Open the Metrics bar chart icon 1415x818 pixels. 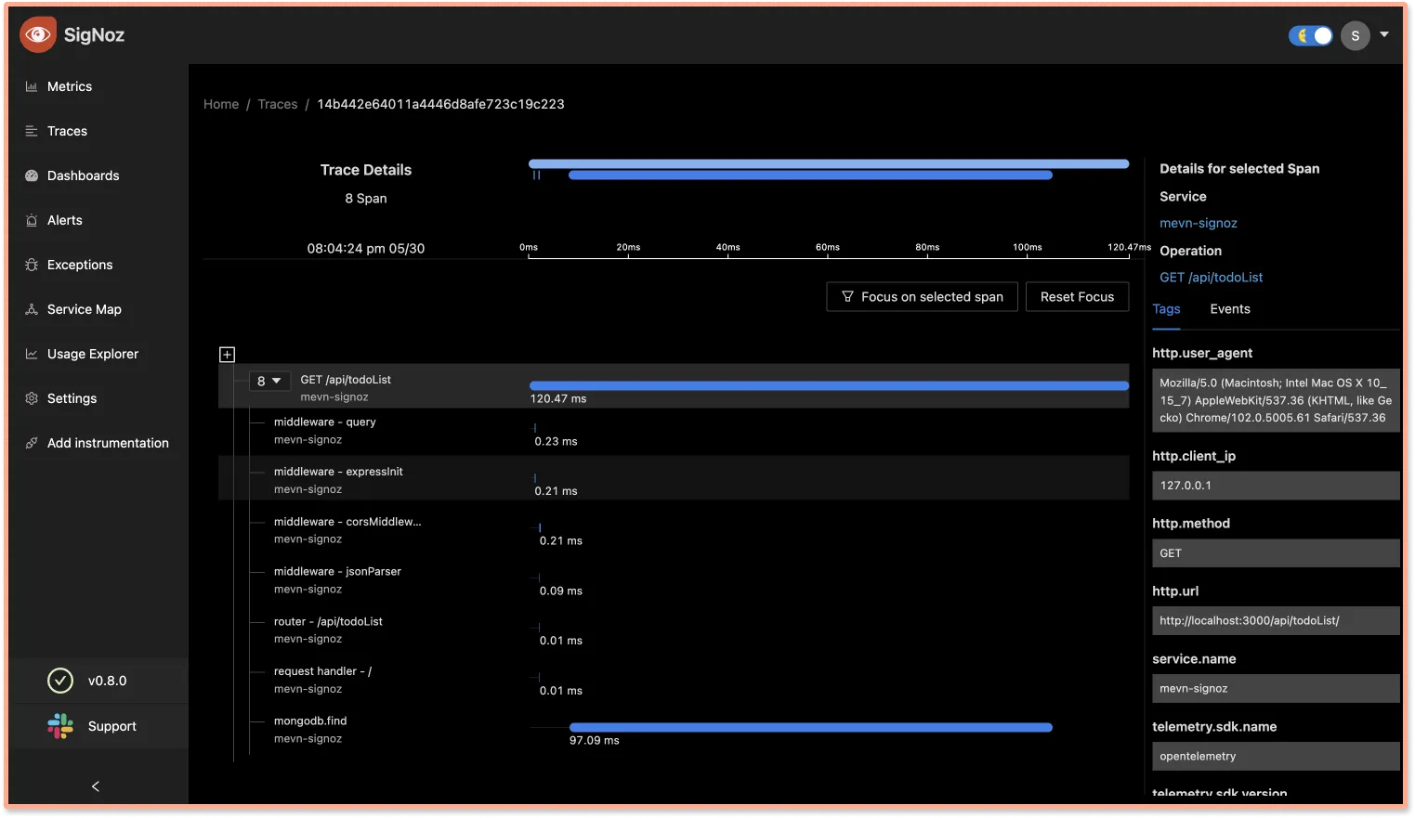(32, 86)
